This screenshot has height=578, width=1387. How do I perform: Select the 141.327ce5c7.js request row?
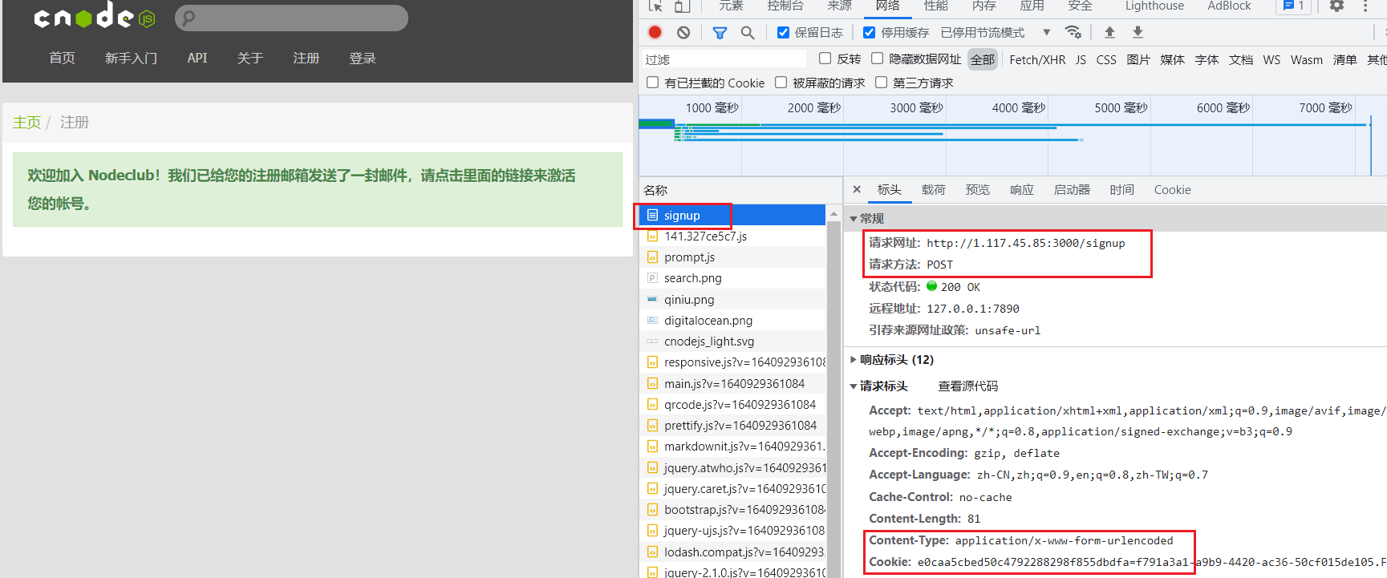click(732, 236)
